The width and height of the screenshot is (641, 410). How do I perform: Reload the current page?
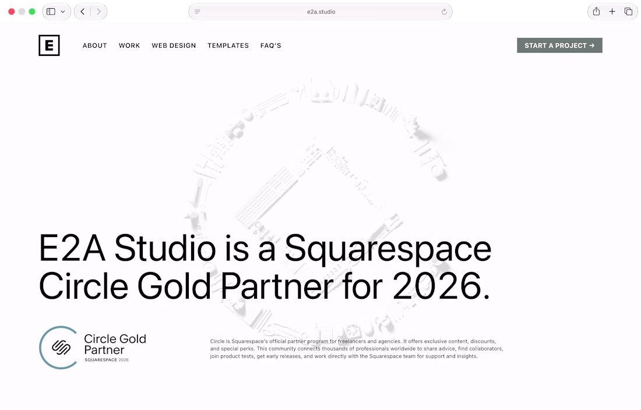click(444, 12)
